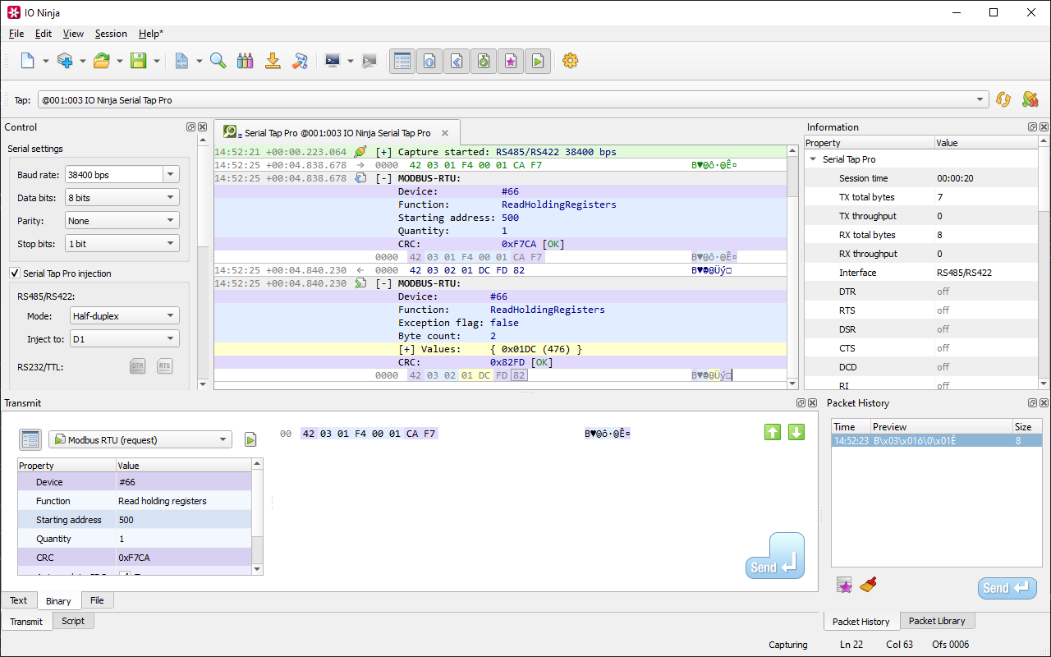This screenshot has height=657, width=1051.
Task: Open the Help menu
Action: (x=151, y=34)
